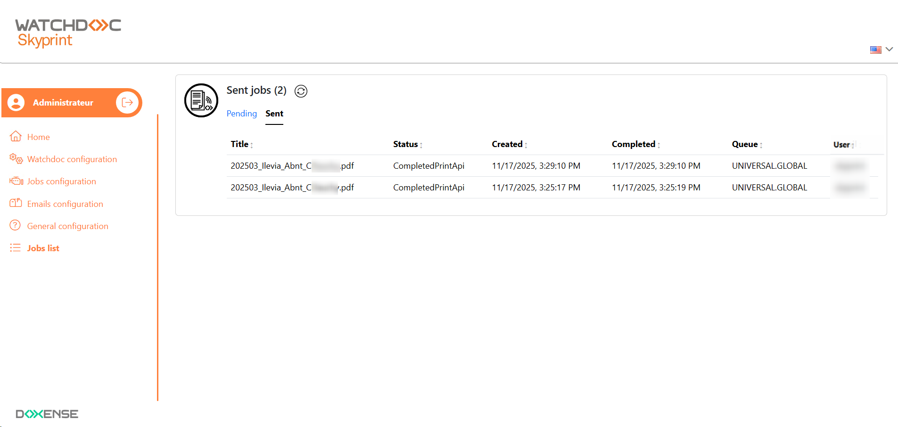Click the Jobs list icon in sidebar
This screenshot has height=427, width=898.
(x=16, y=248)
